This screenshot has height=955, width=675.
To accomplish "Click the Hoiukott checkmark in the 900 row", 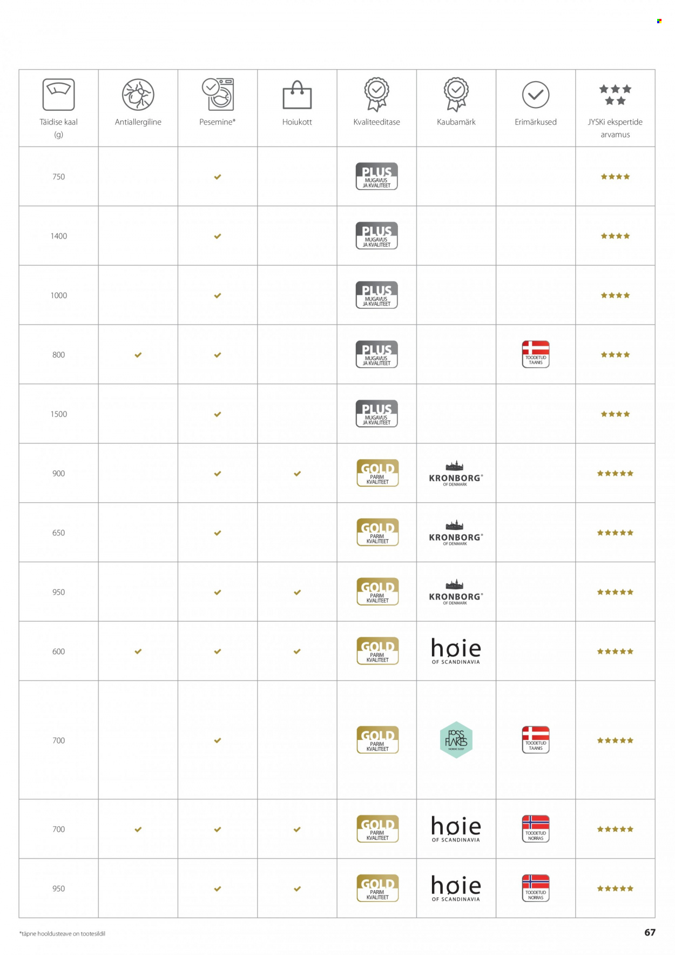I will click(x=297, y=474).
